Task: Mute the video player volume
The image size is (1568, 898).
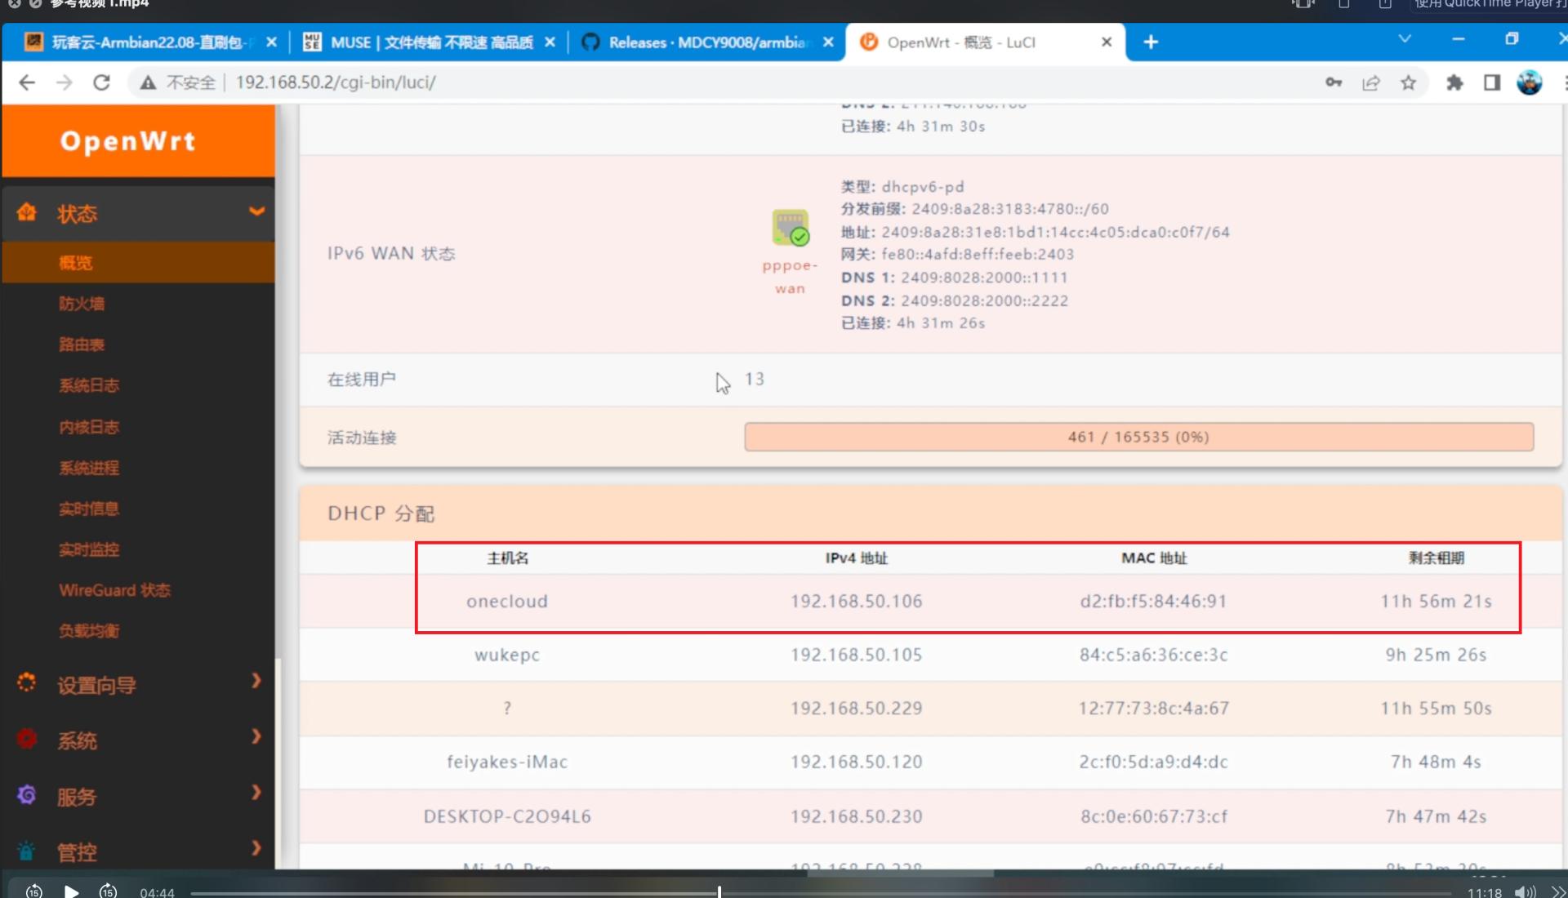Action: (1524, 891)
